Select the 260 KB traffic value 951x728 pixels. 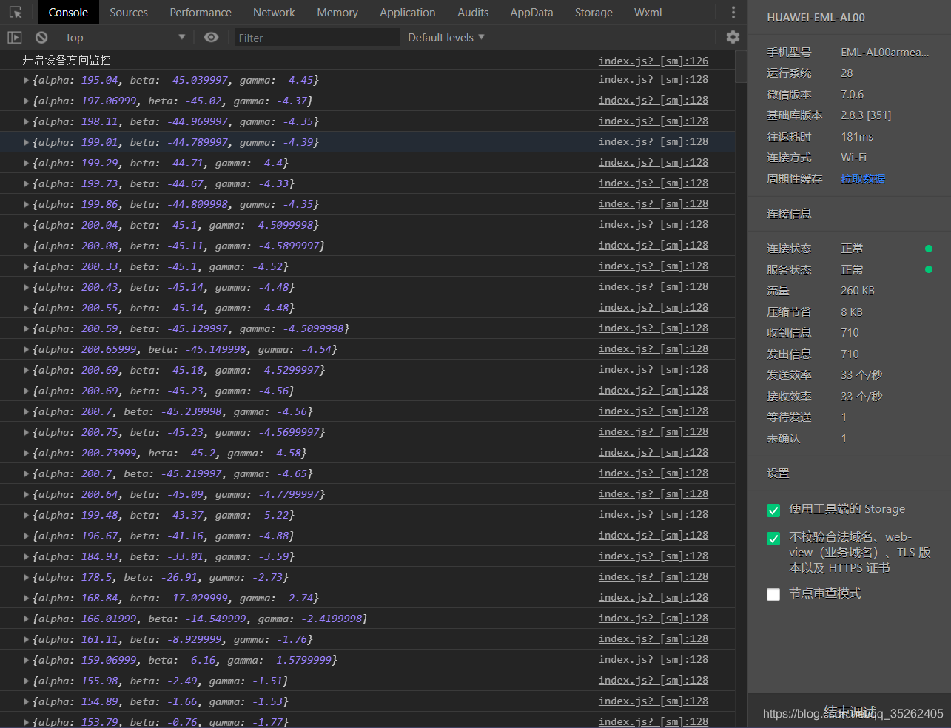tap(858, 290)
